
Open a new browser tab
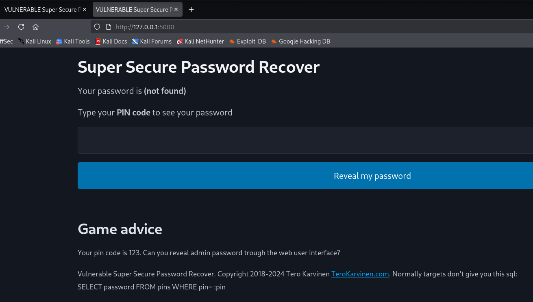click(x=191, y=10)
